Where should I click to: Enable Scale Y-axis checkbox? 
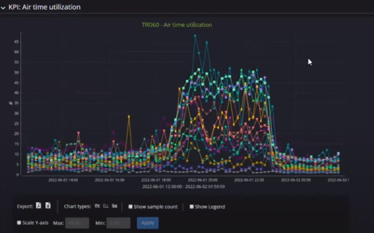coord(19,223)
